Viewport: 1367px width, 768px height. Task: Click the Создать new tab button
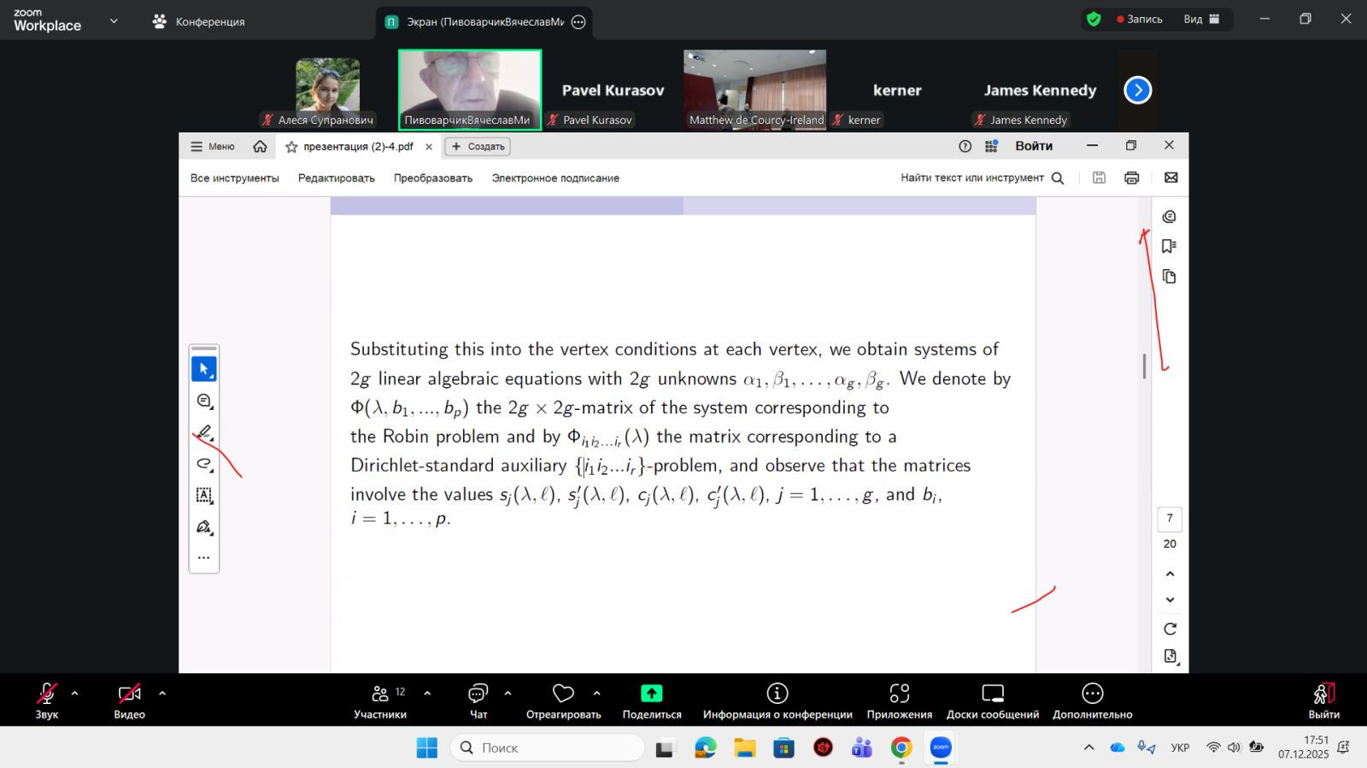pyautogui.click(x=478, y=146)
